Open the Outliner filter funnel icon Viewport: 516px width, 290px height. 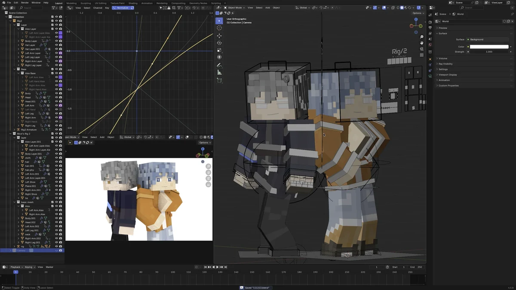pyautogui.click(x=53, y=8)
